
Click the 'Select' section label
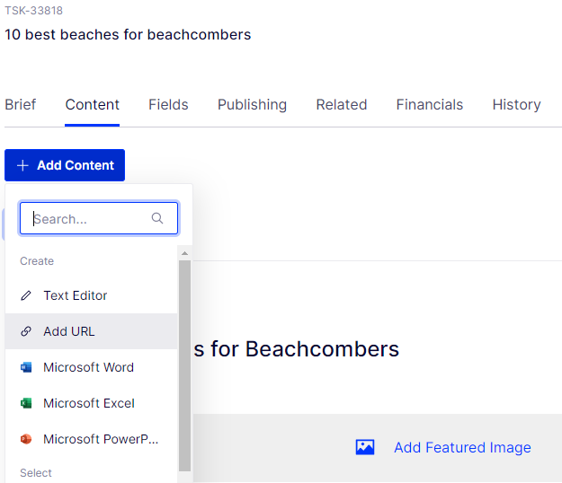tap(36, 473)
